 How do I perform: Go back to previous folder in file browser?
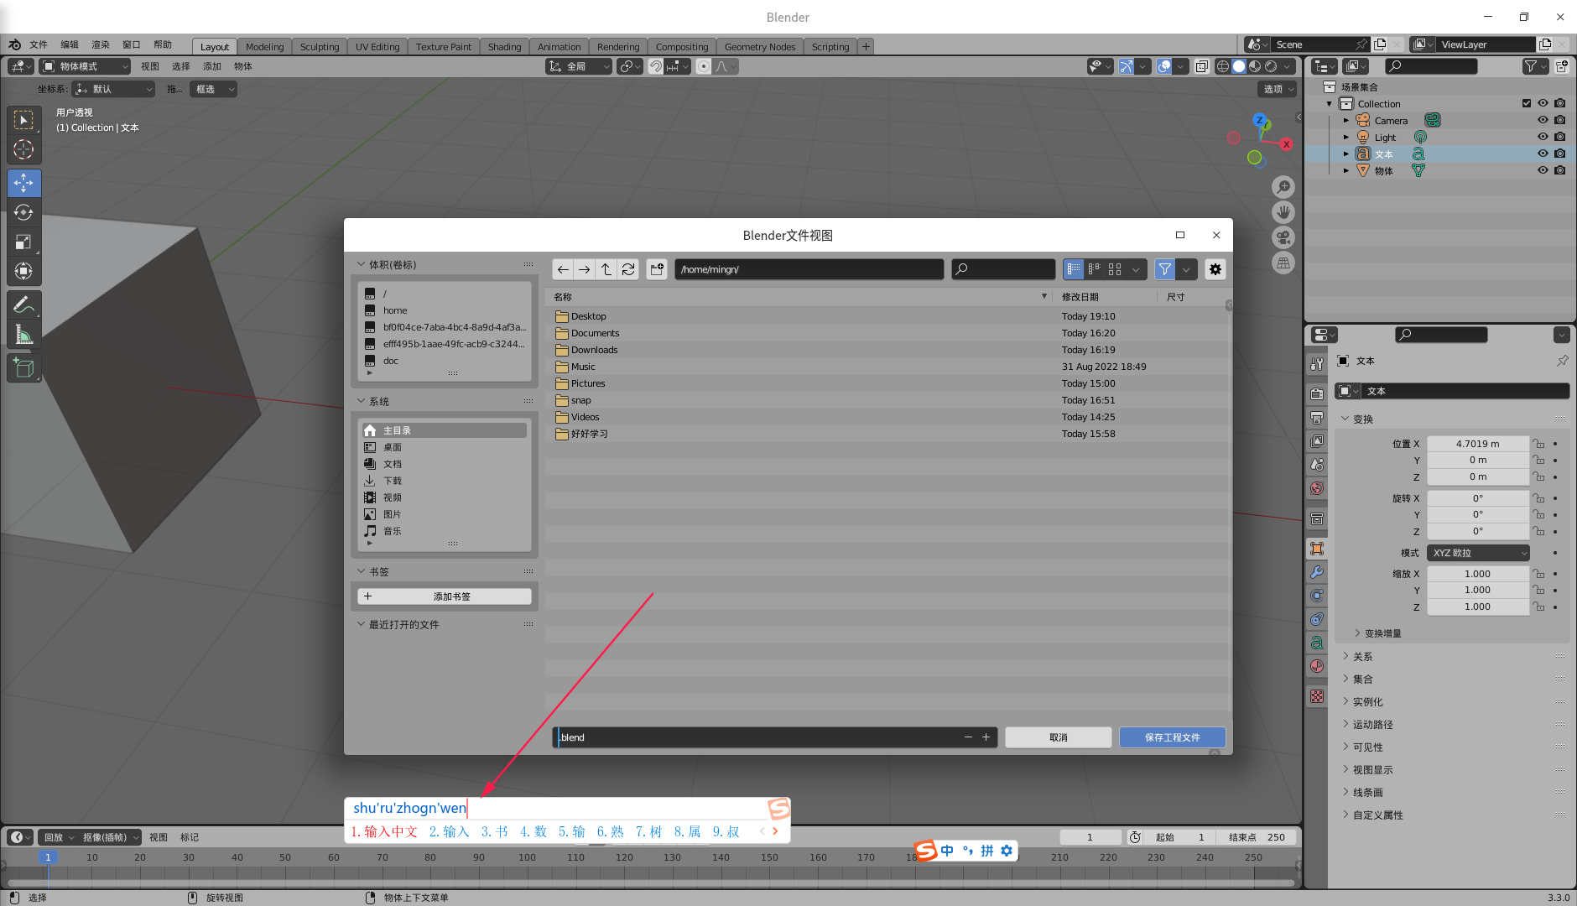(563, 269)
